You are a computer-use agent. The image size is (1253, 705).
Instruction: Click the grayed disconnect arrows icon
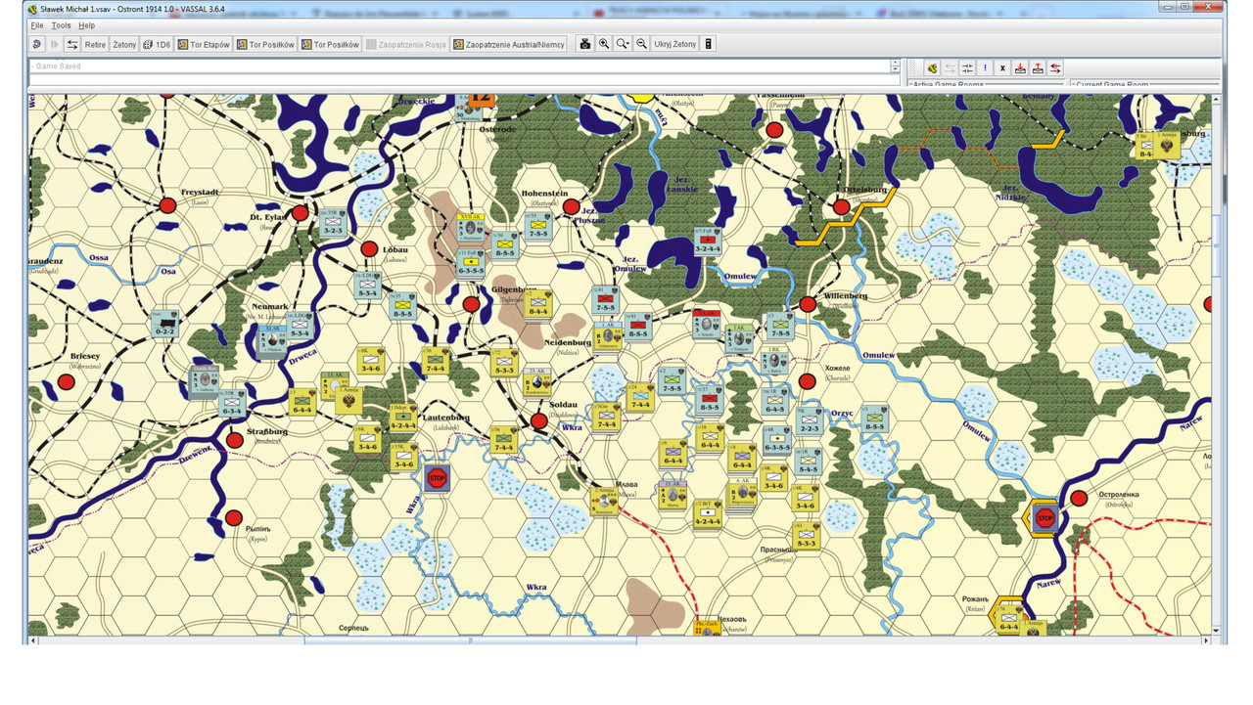point(950,68)
